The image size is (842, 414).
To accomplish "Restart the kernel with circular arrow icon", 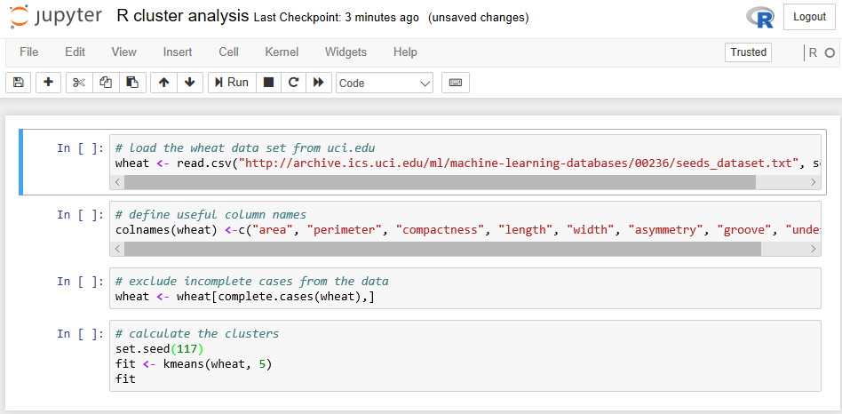I will (293, 83).
